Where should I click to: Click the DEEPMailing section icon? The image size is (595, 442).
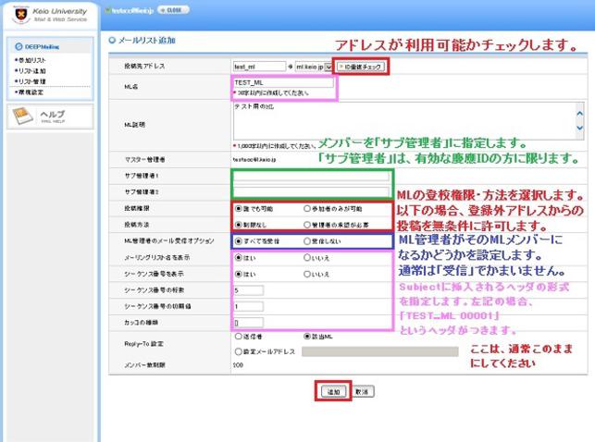(x=17, y=44)
